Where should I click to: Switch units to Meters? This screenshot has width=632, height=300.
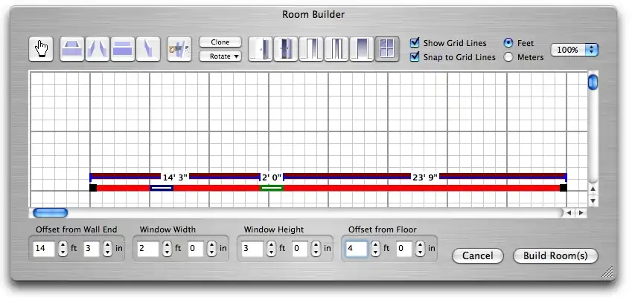click(509, 57)
